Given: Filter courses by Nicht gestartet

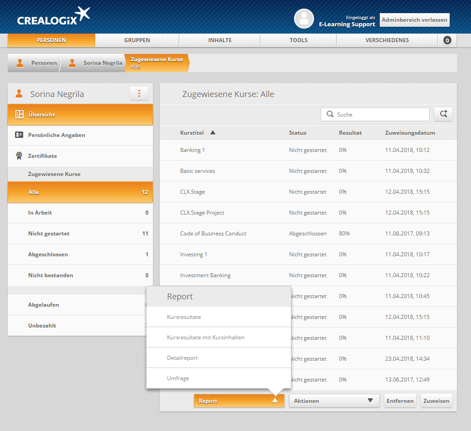Looking at the screenshot, I should pyautogui.click(x=49, y=234).
